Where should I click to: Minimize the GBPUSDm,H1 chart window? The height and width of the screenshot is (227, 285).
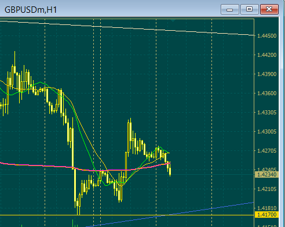(230, 9)
